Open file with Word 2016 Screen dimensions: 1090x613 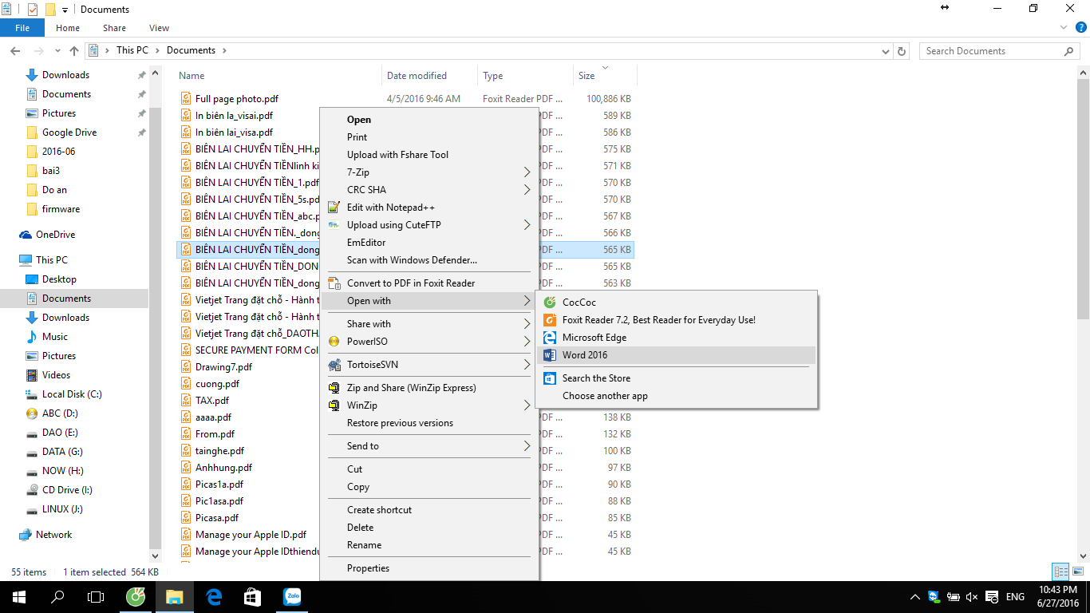pyautogui.click(x=584, y=355)
